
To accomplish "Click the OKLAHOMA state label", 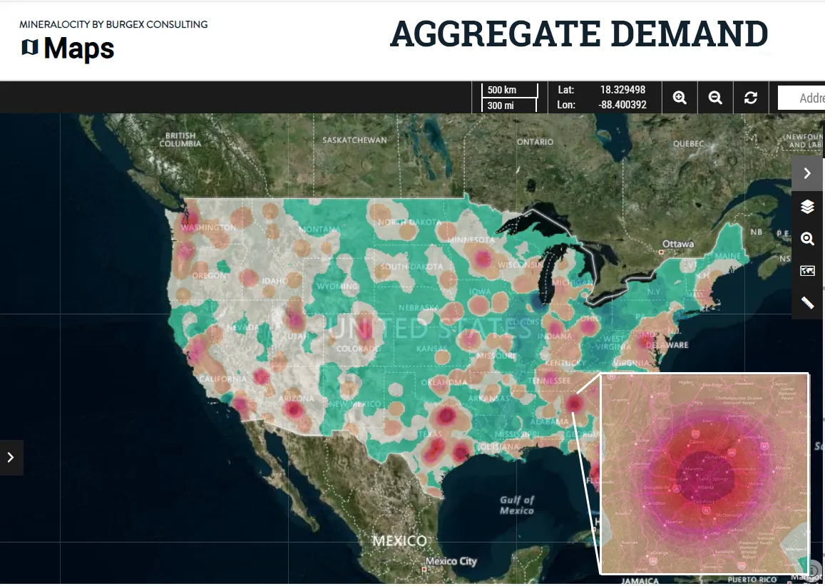I will click(x=444, y=382).
